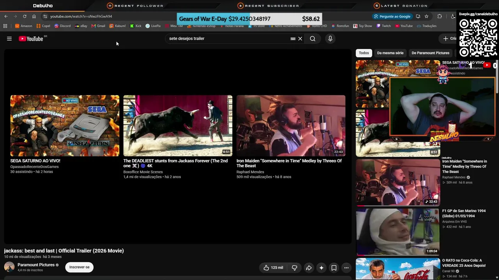Open the Kick bookmark

136,26
